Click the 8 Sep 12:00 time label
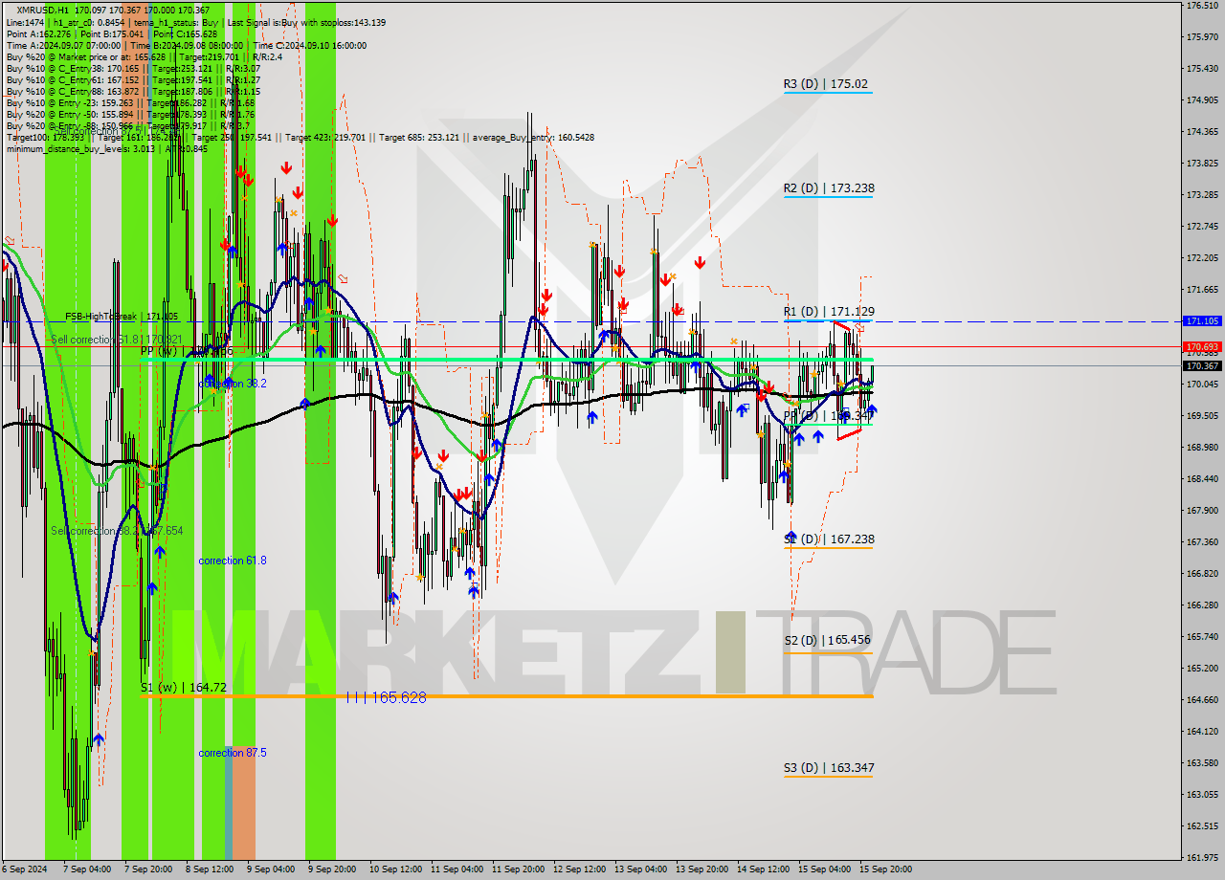Image resolution: width=1225 pixels, height=880 pixels. pos(210,869)
